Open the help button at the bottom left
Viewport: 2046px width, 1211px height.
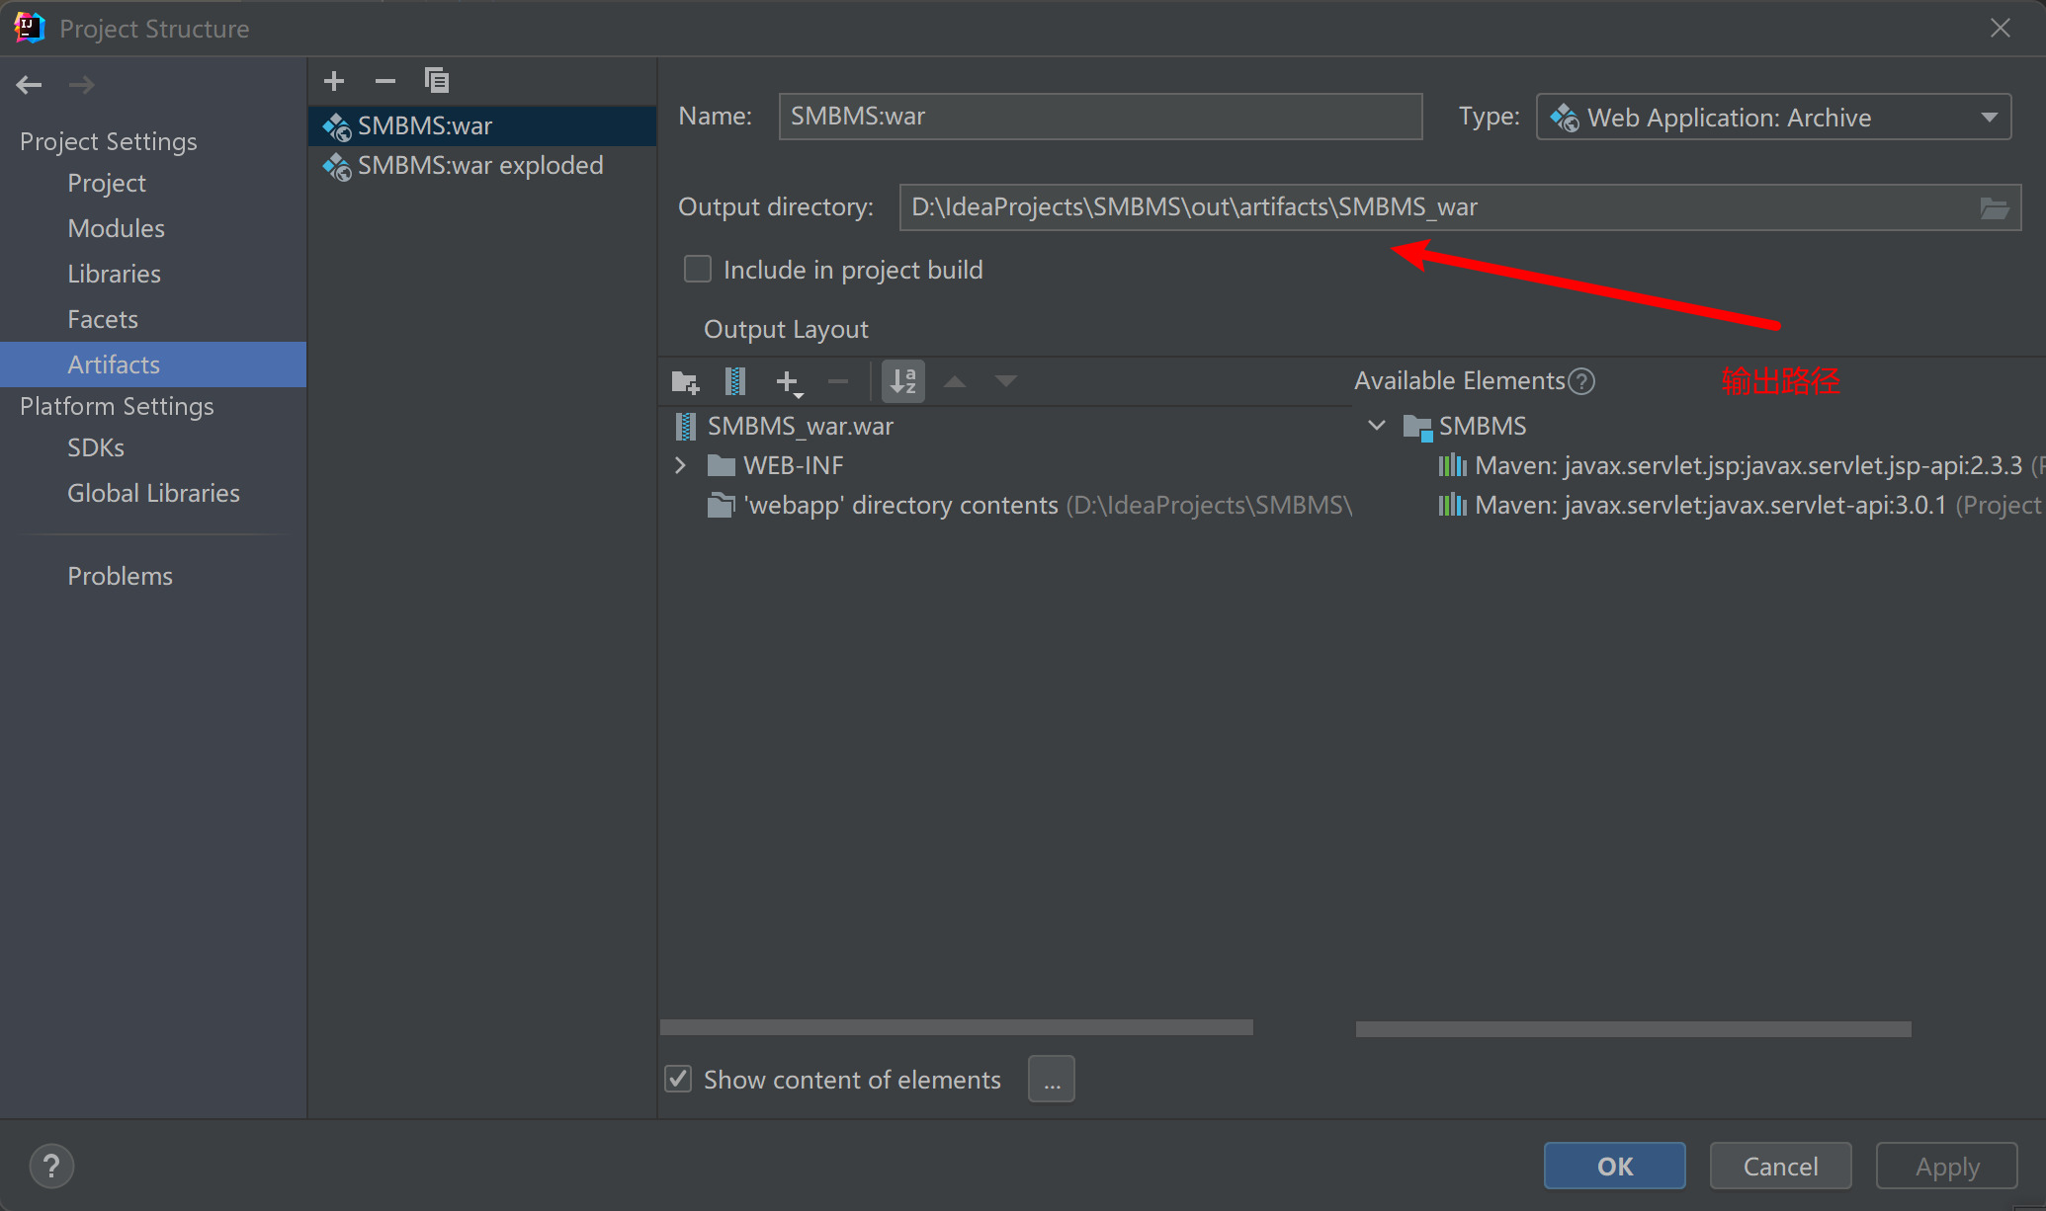click(51, 1166)
